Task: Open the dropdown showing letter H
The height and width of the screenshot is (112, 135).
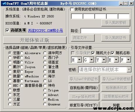Action: [79, 60]
